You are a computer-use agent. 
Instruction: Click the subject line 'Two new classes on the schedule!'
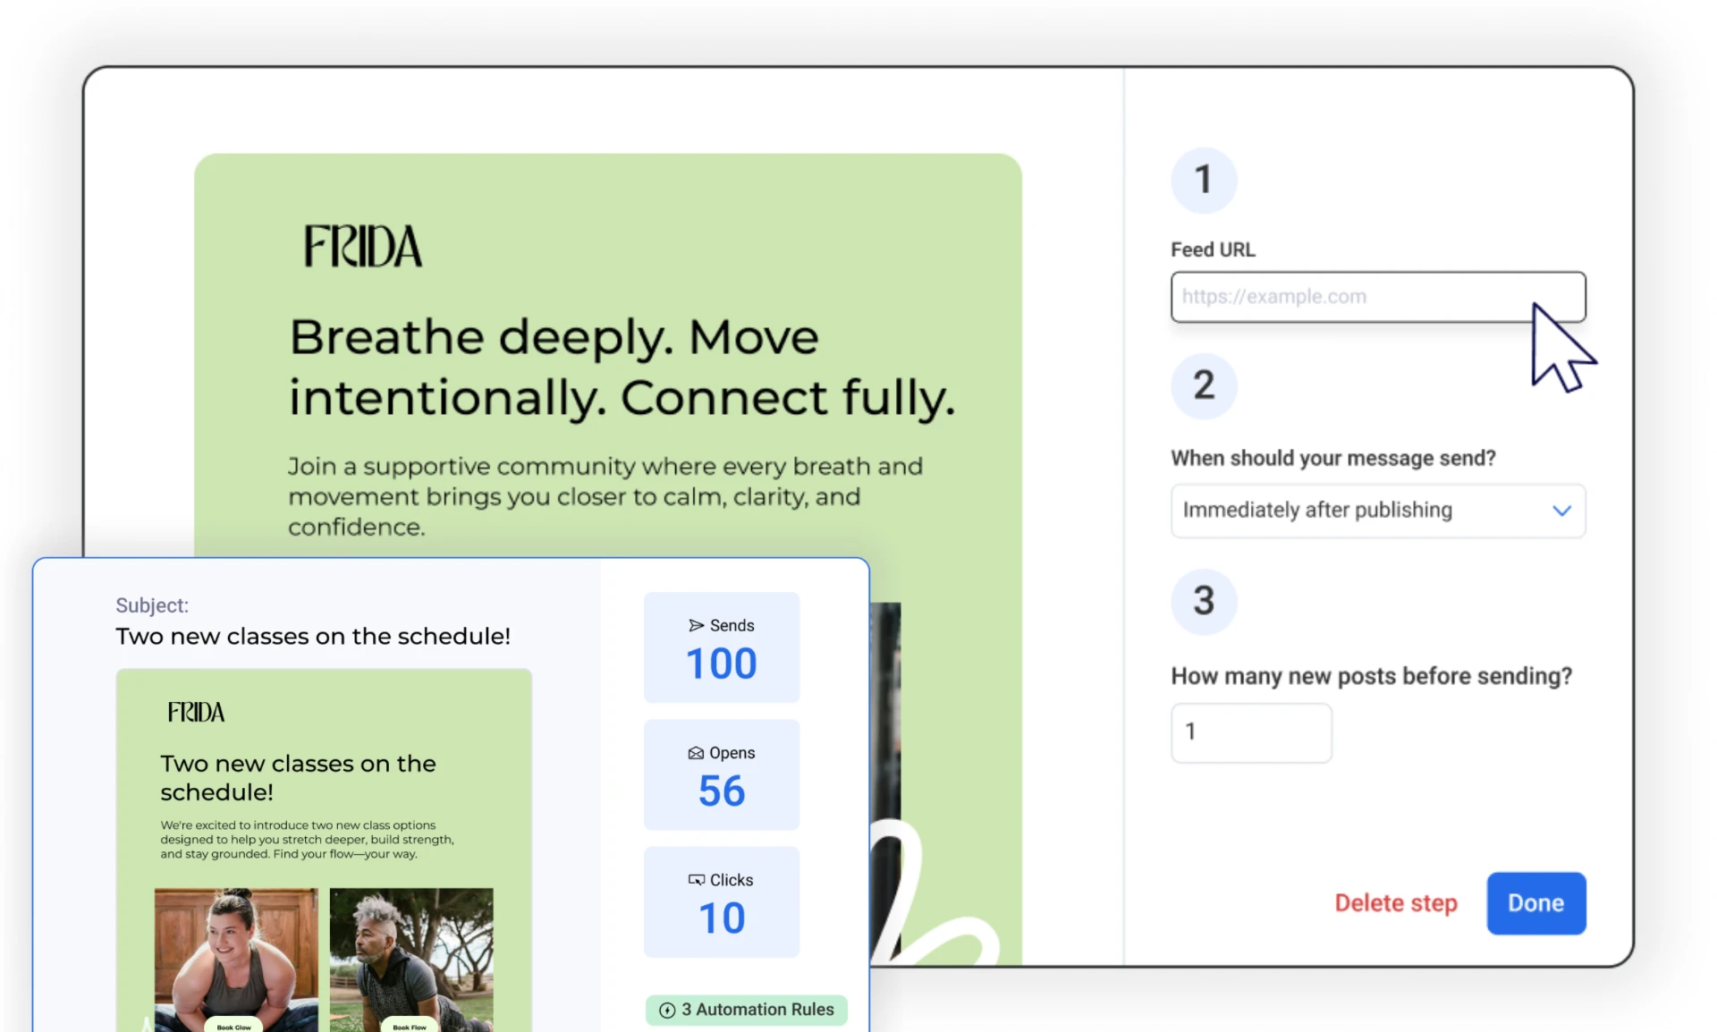click(x=313, y=636)
